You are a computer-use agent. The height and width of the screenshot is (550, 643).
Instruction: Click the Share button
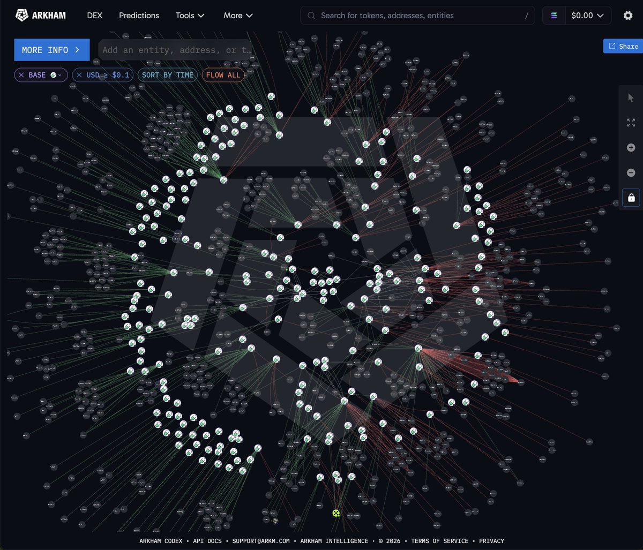pos(623,46)
